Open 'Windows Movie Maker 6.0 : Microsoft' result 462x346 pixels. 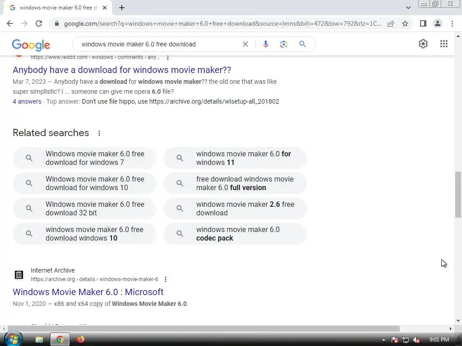click(x=88, y=292)
